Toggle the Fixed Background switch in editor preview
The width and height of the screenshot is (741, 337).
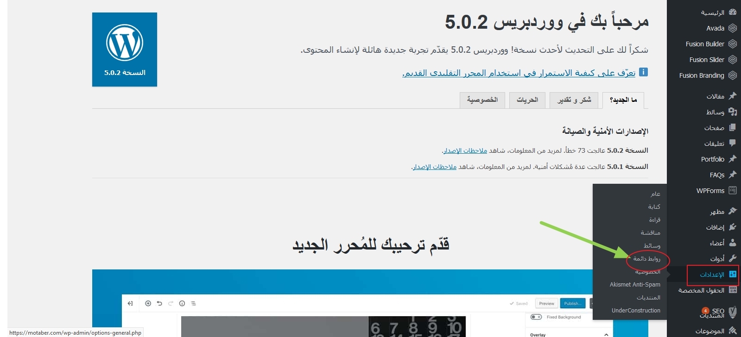click(536, 317)
